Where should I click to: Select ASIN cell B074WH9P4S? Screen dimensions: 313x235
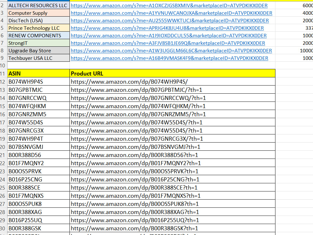[x=38, y=82]
